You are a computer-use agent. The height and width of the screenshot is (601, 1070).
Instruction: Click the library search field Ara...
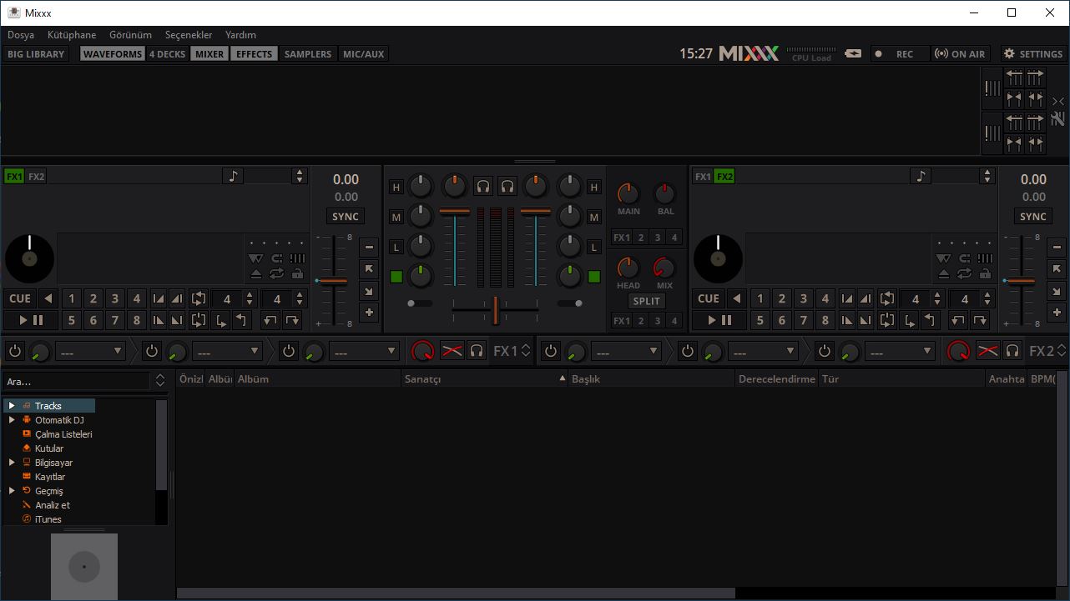click(77, 381)
